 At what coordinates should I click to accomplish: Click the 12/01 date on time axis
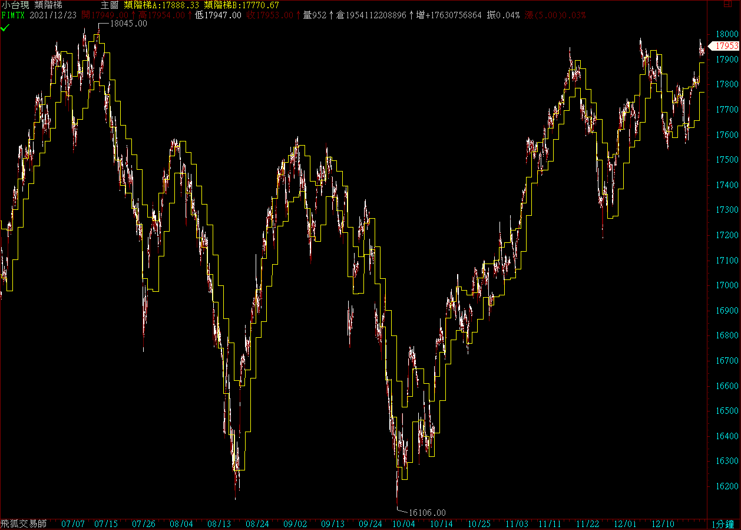click(625, 524)
